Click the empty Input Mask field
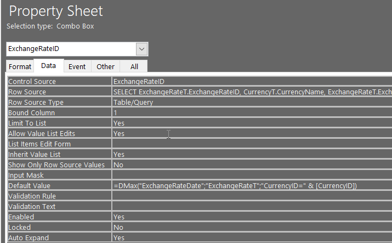The width and height of the screenshot is (392, 243). [252, 175]
